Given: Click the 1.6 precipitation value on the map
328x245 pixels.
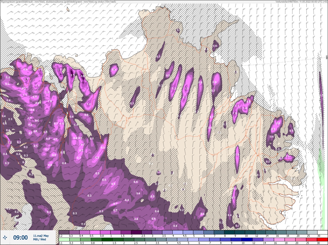Looking at the screenshot, I should click(x=50, y=101).
